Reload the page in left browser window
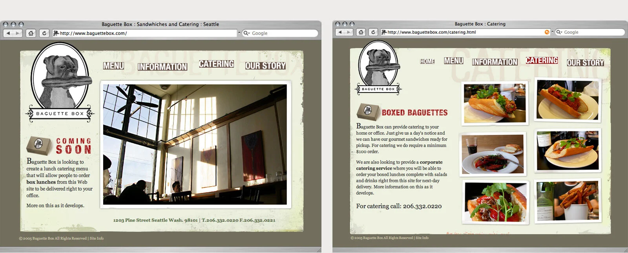 coord(44,33)
